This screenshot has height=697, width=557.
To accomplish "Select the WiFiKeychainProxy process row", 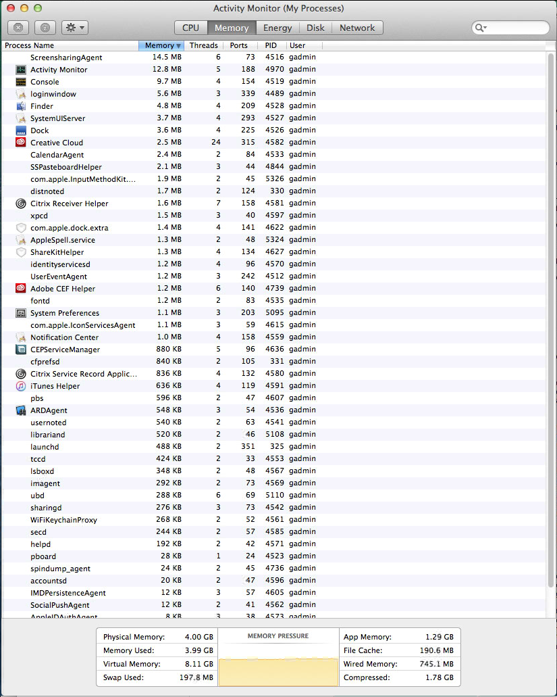I will point(274,520).
